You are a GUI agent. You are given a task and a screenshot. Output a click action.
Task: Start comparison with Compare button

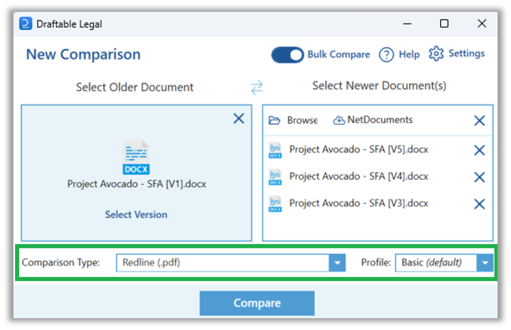click(x=257, y=303)
